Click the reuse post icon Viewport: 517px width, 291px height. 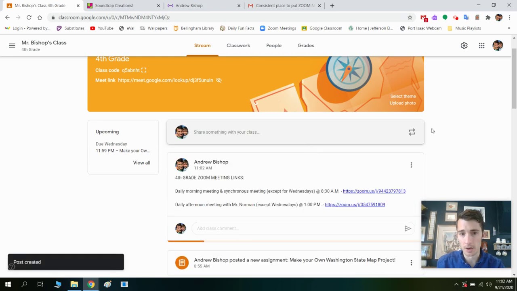click(412, 132)
